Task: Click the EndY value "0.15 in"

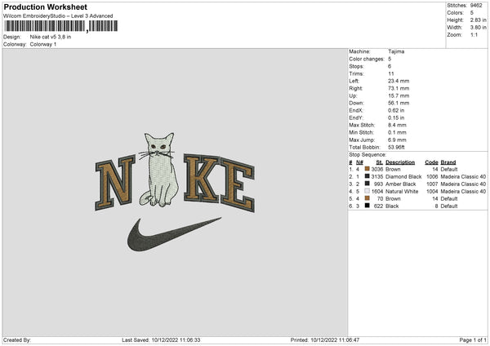Action: [x=396, y=118]
